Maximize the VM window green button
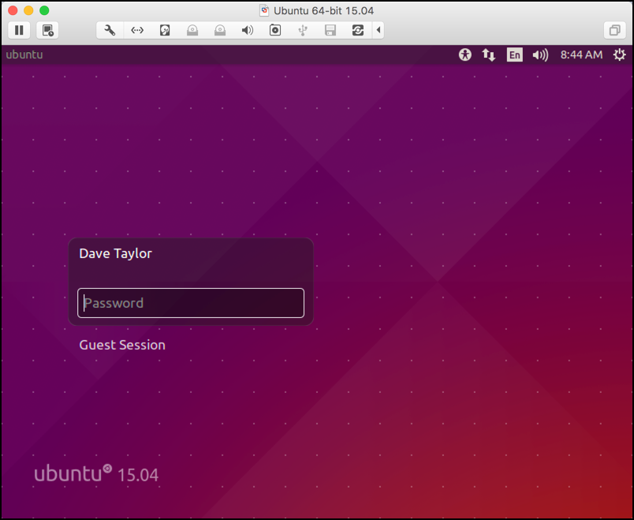 point(44,10)
